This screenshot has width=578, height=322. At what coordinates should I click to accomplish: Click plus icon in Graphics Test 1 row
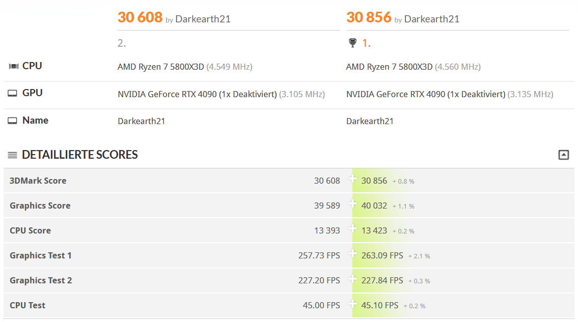(352, 254)
